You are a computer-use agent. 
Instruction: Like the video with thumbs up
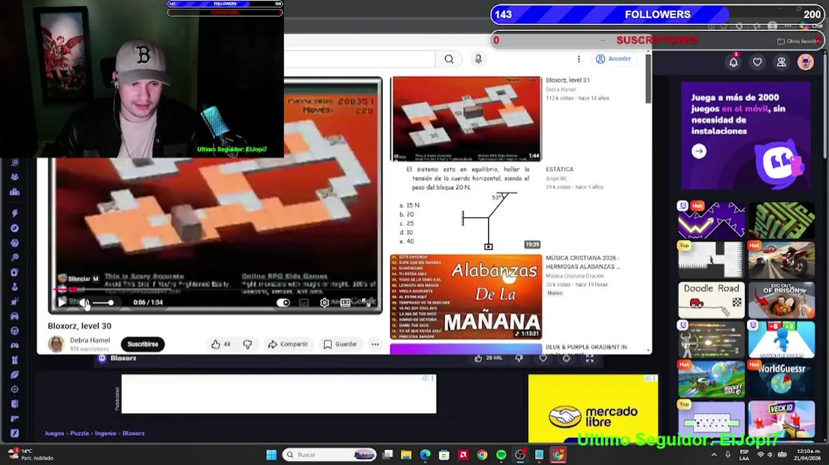click(x=220, y=344)
